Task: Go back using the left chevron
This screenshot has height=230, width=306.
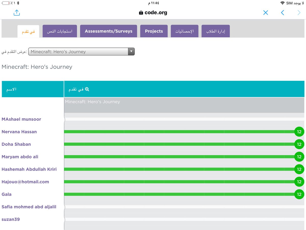Action: tap(282, 13)
